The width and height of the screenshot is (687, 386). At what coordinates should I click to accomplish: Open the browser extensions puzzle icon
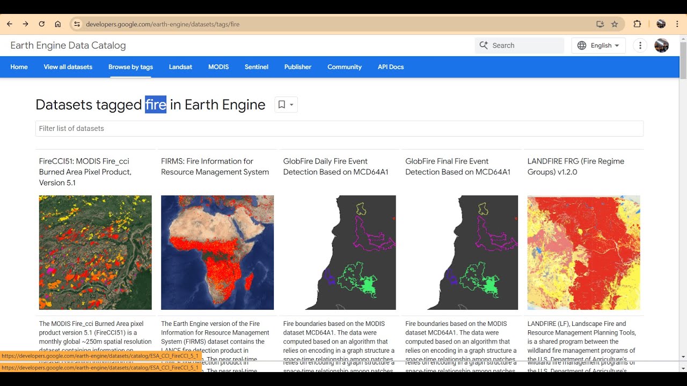637,24
